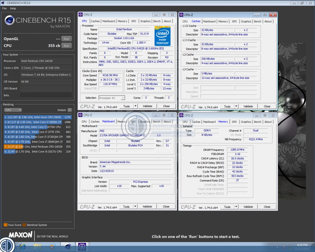Open the Tools dropdown arrow in the CPU tab window
This screenshot has height=252, width=315.
coord(135,106)
